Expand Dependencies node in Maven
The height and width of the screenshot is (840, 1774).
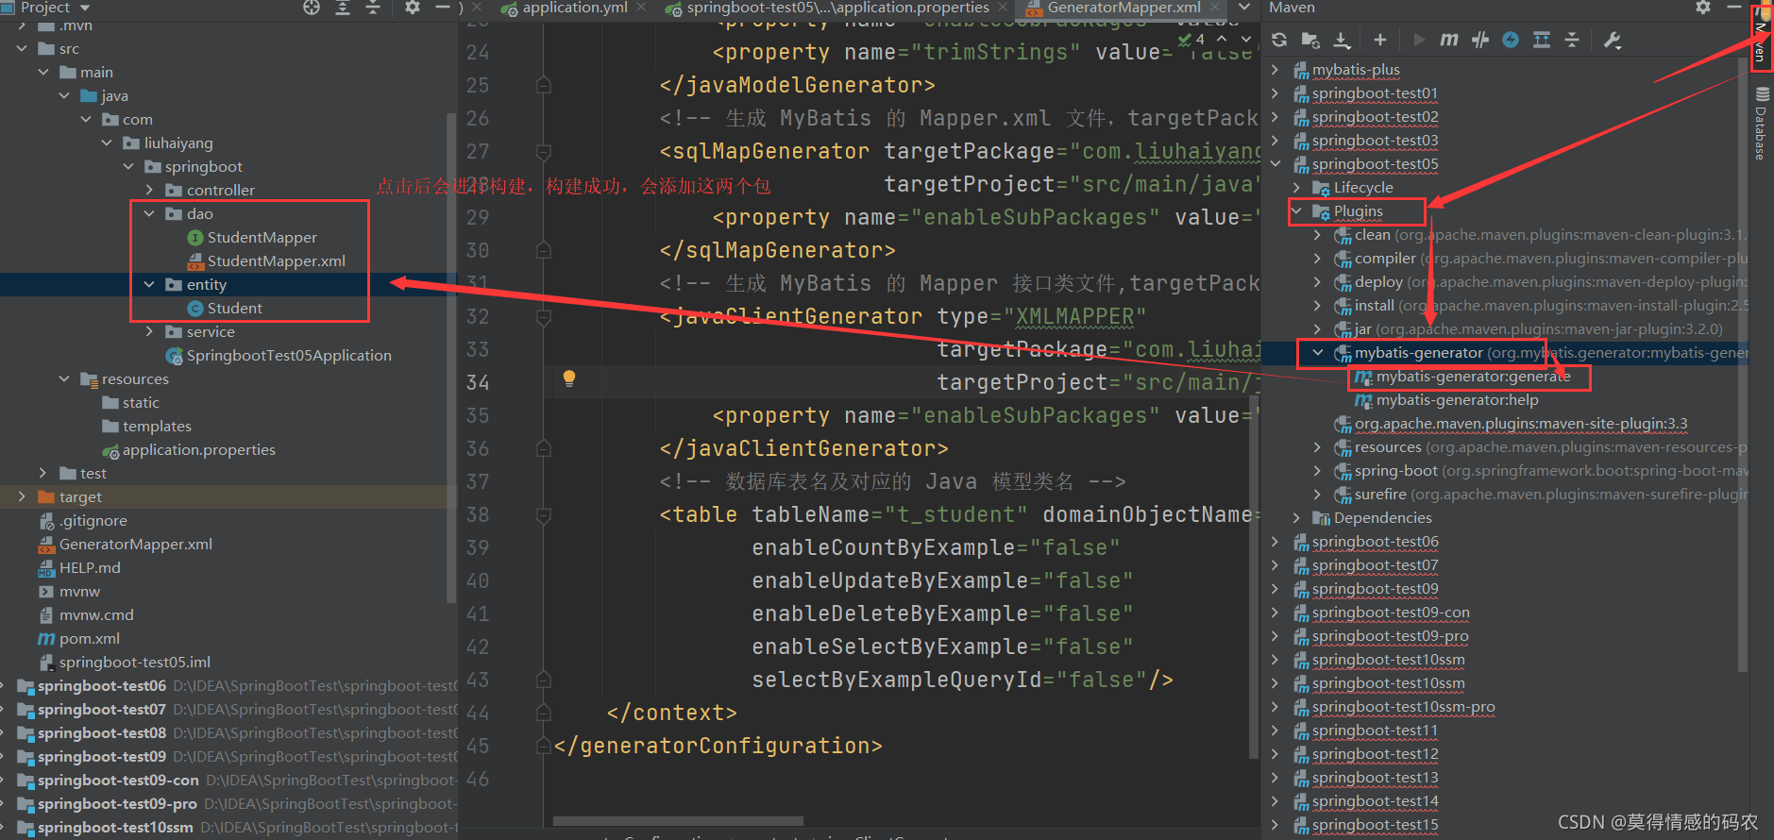tap(1297, 518)
